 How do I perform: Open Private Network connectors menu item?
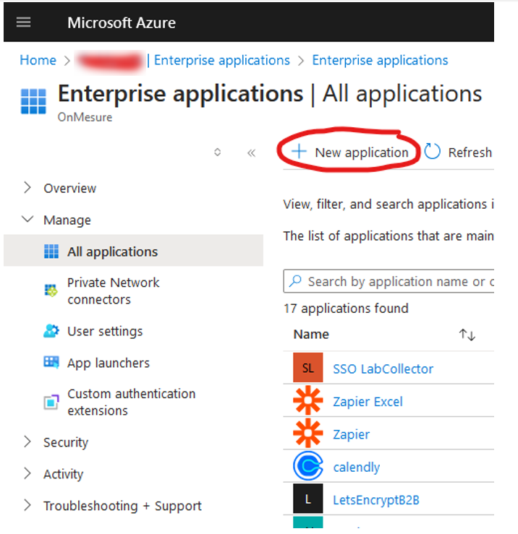[113, 290]
